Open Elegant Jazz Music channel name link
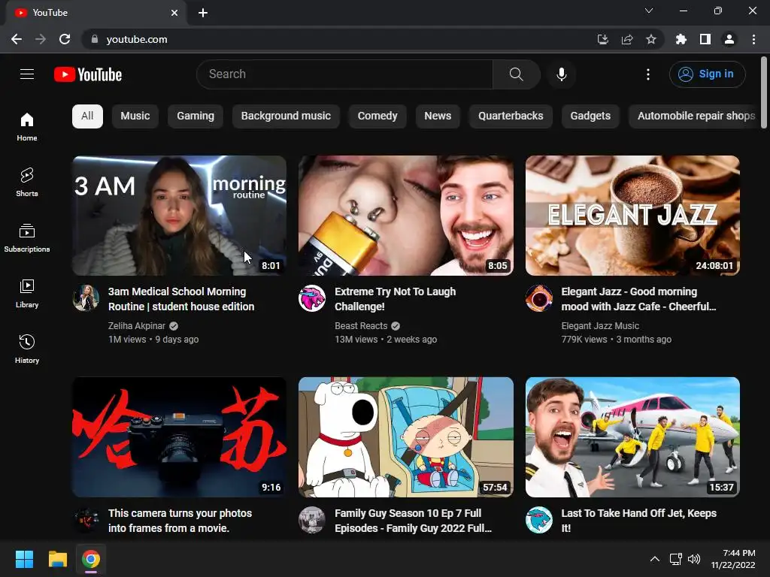This screenshot has width=770, height=577. coord(600,326)
